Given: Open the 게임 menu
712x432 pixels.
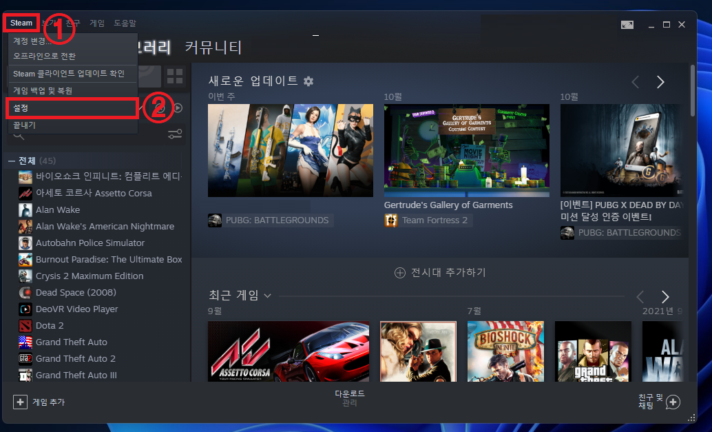Looking at the screenshot, I should pyautogui.click(x=96, y=23).
